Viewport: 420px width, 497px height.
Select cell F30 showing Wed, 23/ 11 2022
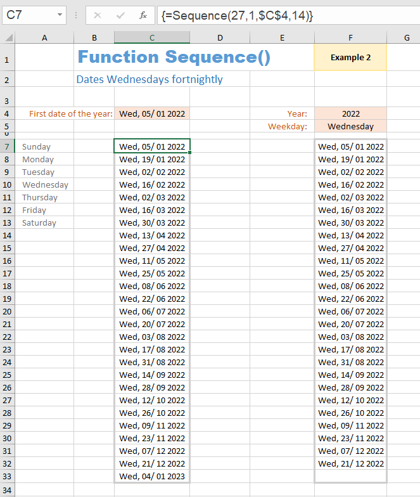pyautogui.click(x=350, y=438)
